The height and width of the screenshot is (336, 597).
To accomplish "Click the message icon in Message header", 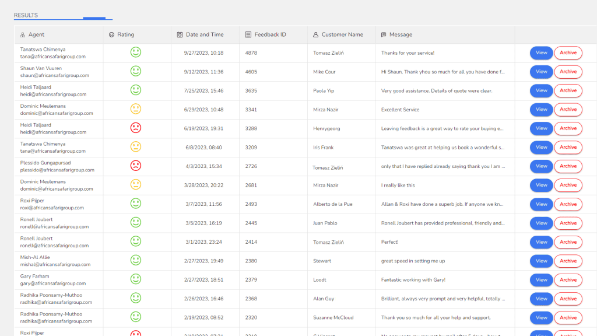I will tap(384, 35).
